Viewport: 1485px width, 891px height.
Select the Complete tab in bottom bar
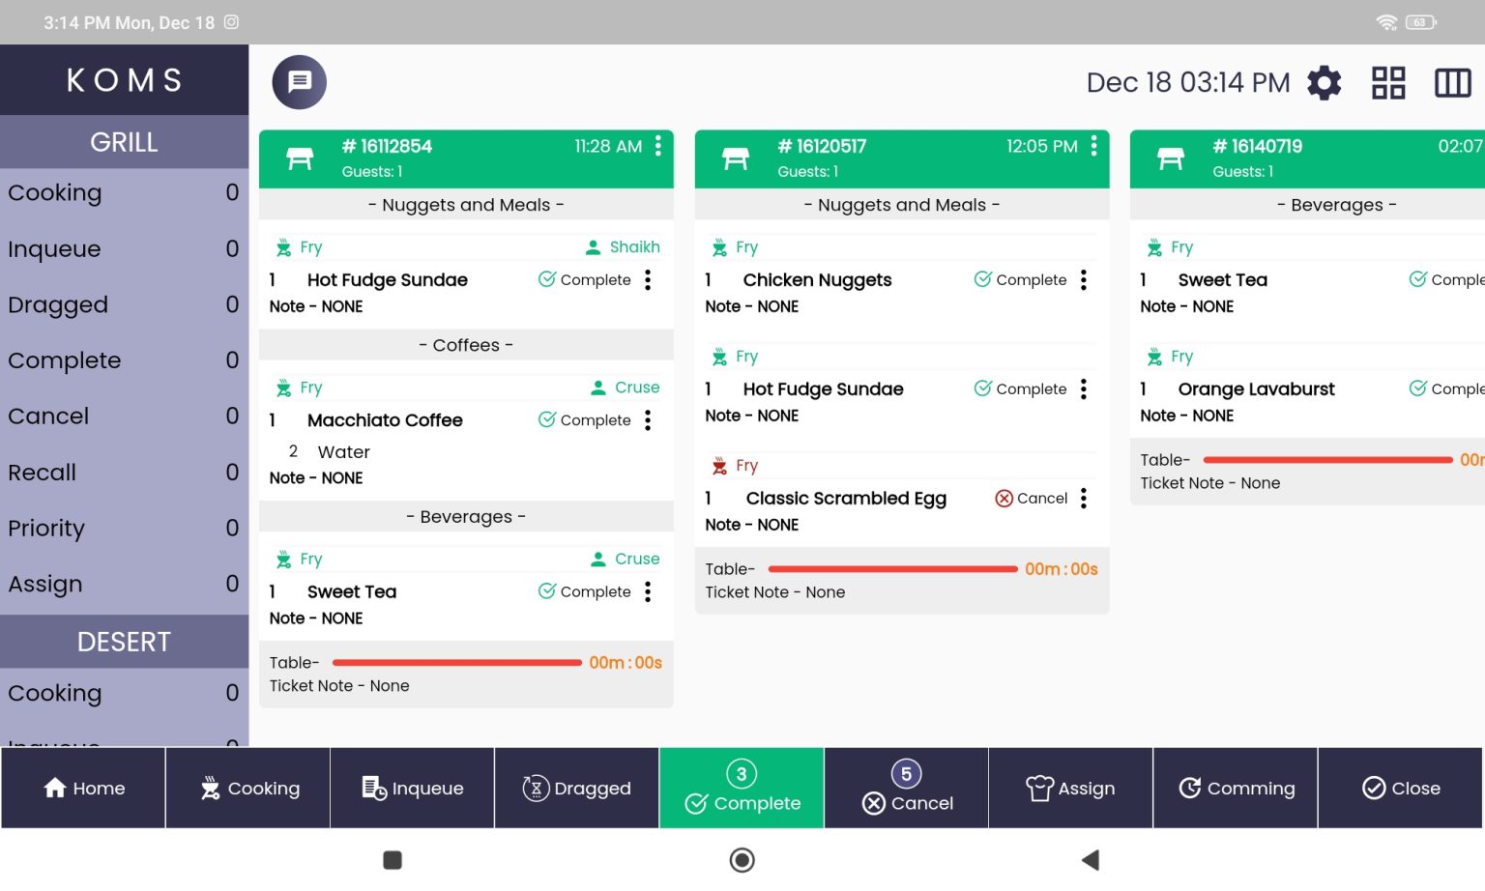742,789
